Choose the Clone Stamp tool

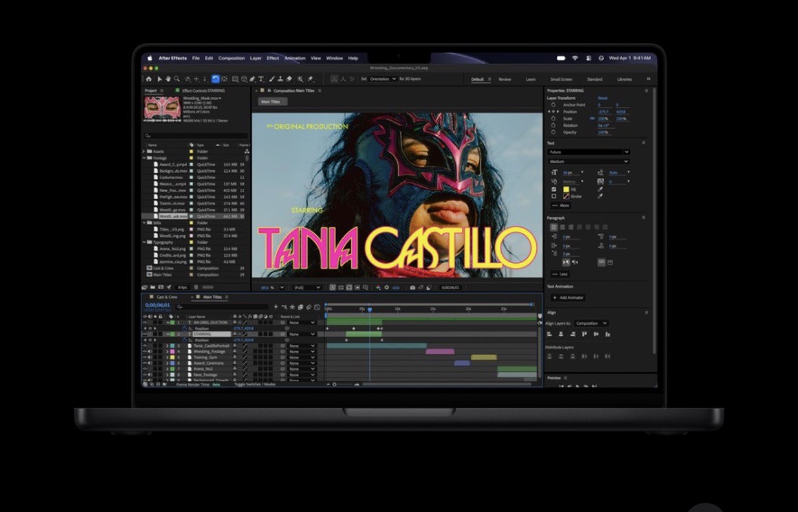281,79
